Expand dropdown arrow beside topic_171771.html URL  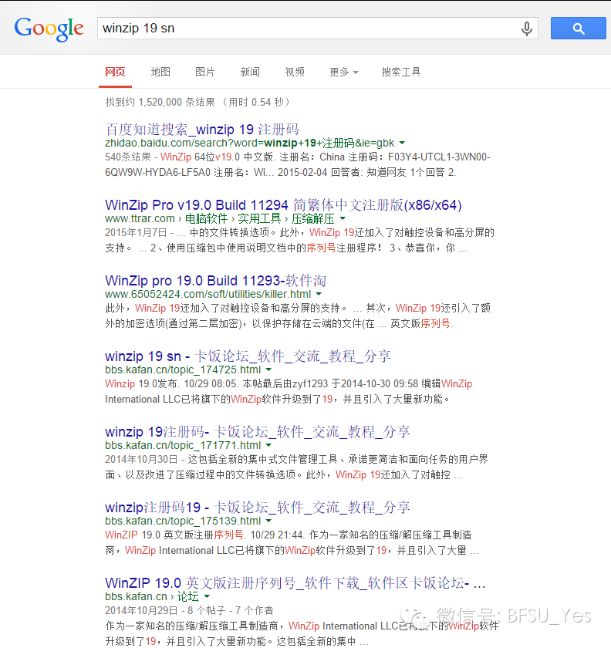coord(268,445)
